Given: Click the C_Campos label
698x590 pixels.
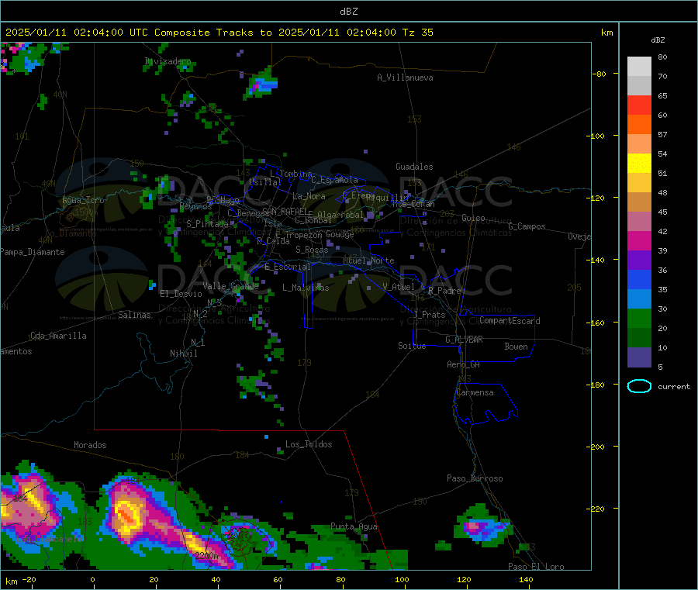Looking at the screenshot, I should pos(527,226).
